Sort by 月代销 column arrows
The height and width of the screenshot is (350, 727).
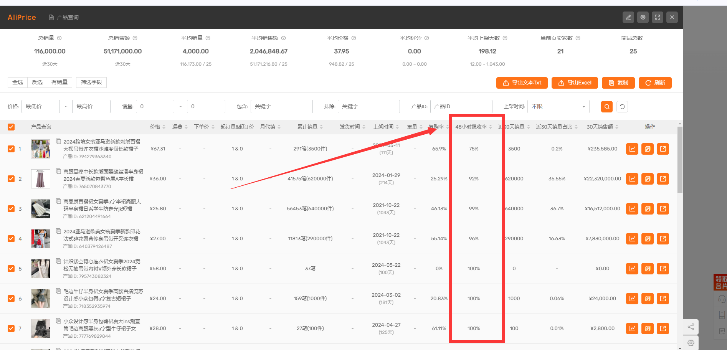279,127
